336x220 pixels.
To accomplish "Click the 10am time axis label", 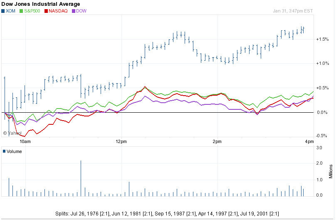I will tap(25, 141).
